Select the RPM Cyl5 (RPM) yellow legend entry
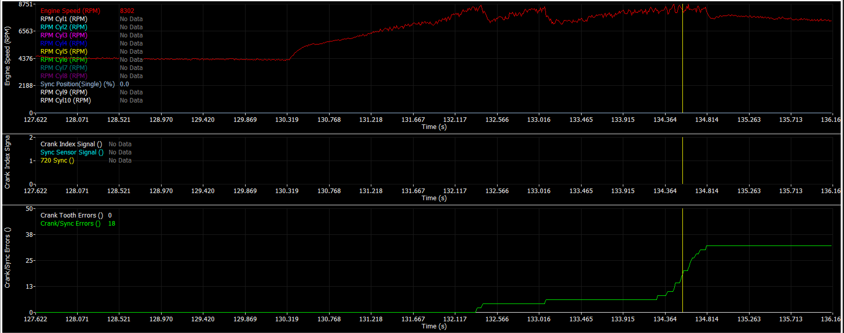The width and height of the screenshot is (844, 333). [64, 51]
